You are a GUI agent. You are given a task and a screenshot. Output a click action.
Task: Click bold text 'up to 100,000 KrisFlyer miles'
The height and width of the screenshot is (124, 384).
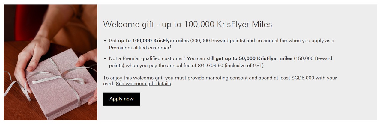pyautogui.click(x=153, y=41)
